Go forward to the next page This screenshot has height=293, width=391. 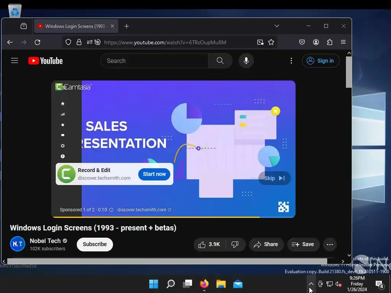point(24,42)
